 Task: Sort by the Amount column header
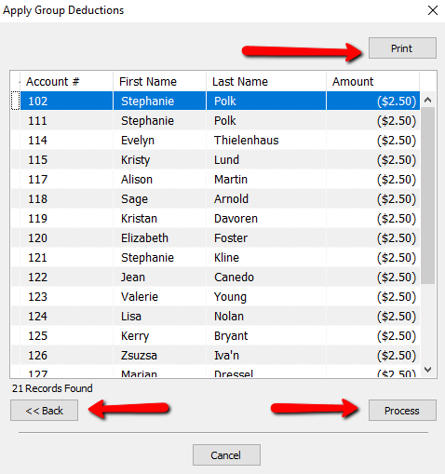point(373,82)
